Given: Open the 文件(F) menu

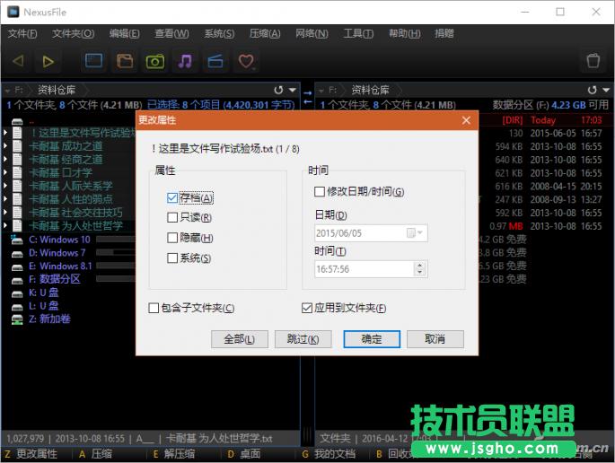Looking at the screenshot, I should click(22, 34).
